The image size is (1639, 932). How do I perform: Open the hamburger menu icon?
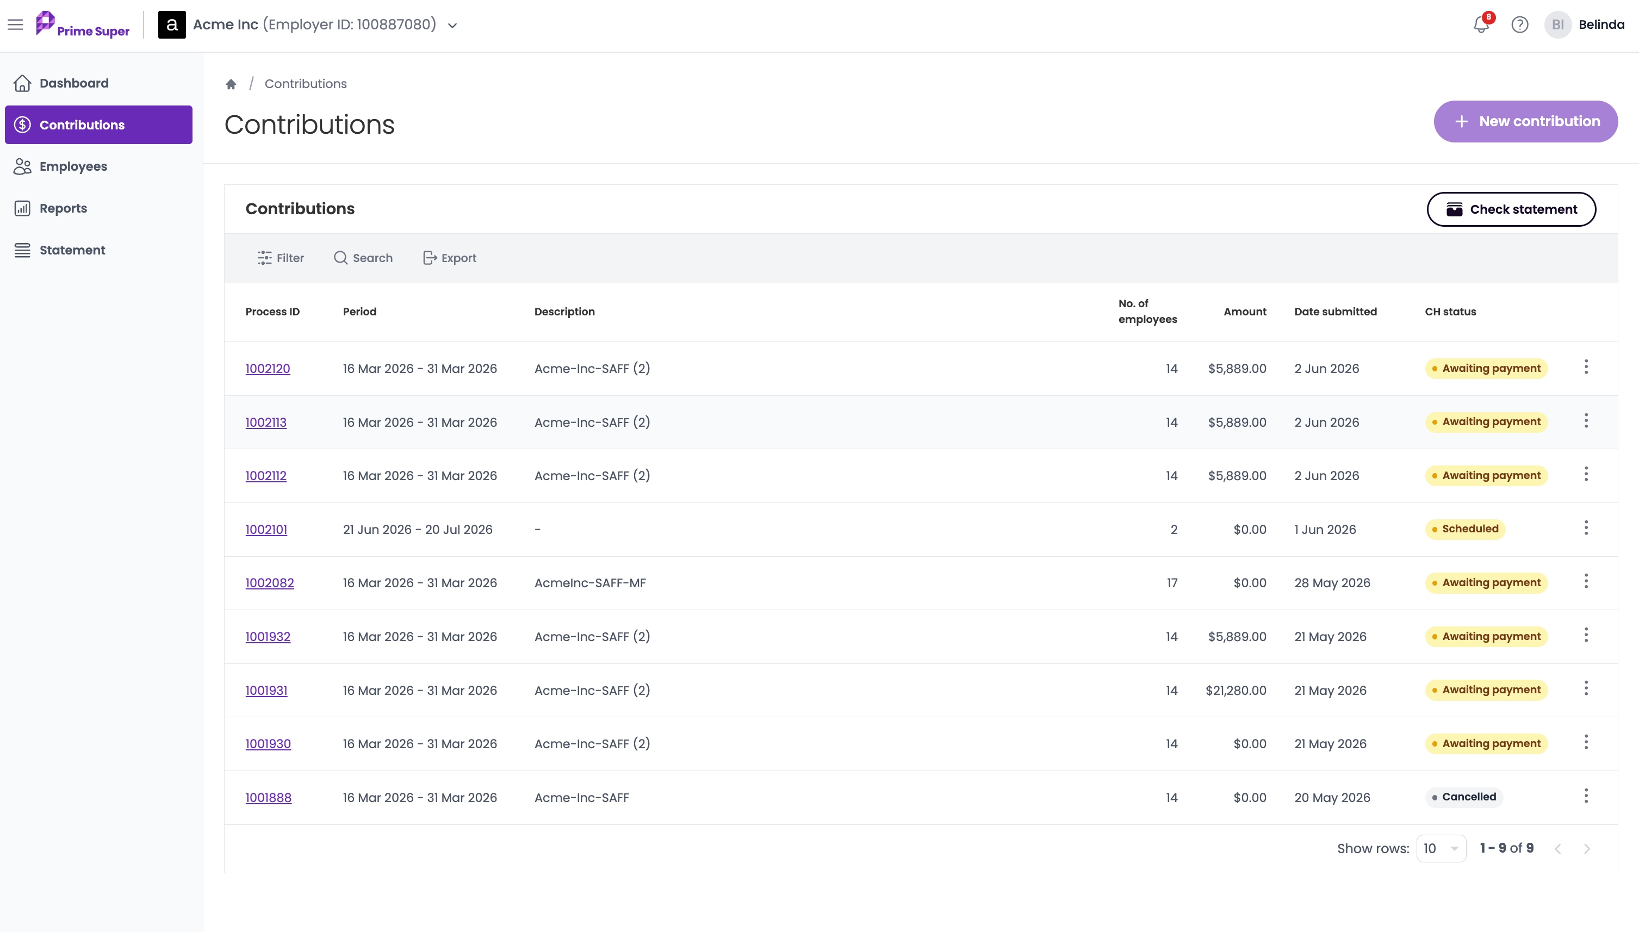pyautogui.click(x=15, y=24)
